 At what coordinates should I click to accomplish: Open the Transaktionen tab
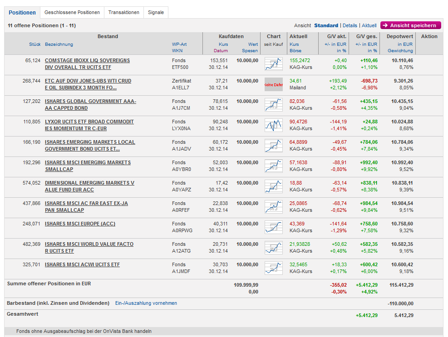click(x=123, y=13)
